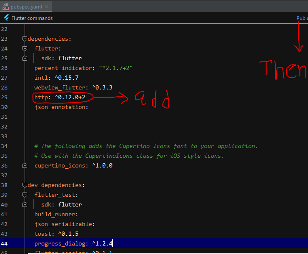Place cursor after ^1.2.4 on line 44
The image size is (308, 254).
tap(112, 243)
